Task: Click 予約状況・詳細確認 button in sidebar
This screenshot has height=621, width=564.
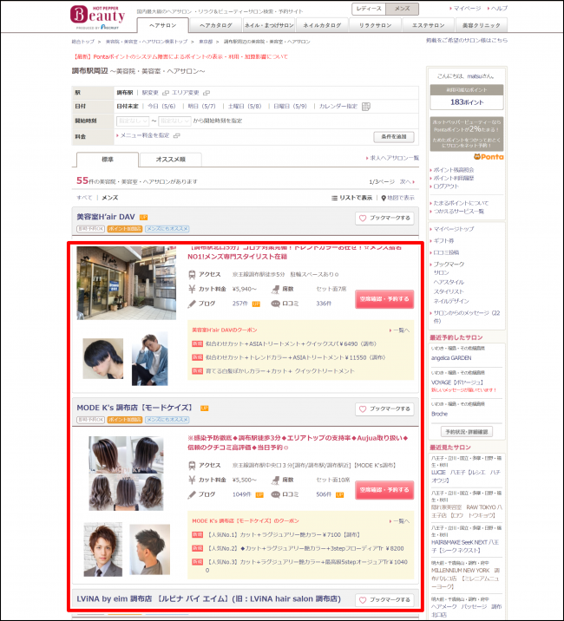Action: click(x=467, y=432)
